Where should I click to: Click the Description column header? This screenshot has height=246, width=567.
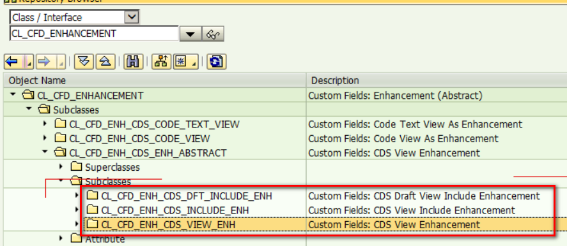click(x=437, y=80)
